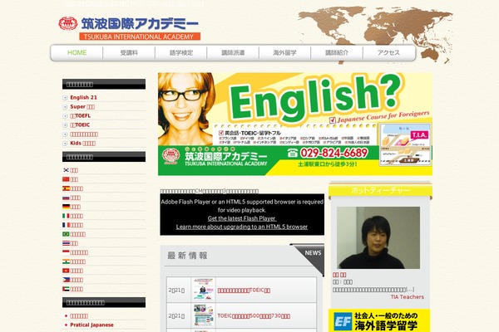
Task: Open the アクセス navigation tab
Action: coord(388,53)
